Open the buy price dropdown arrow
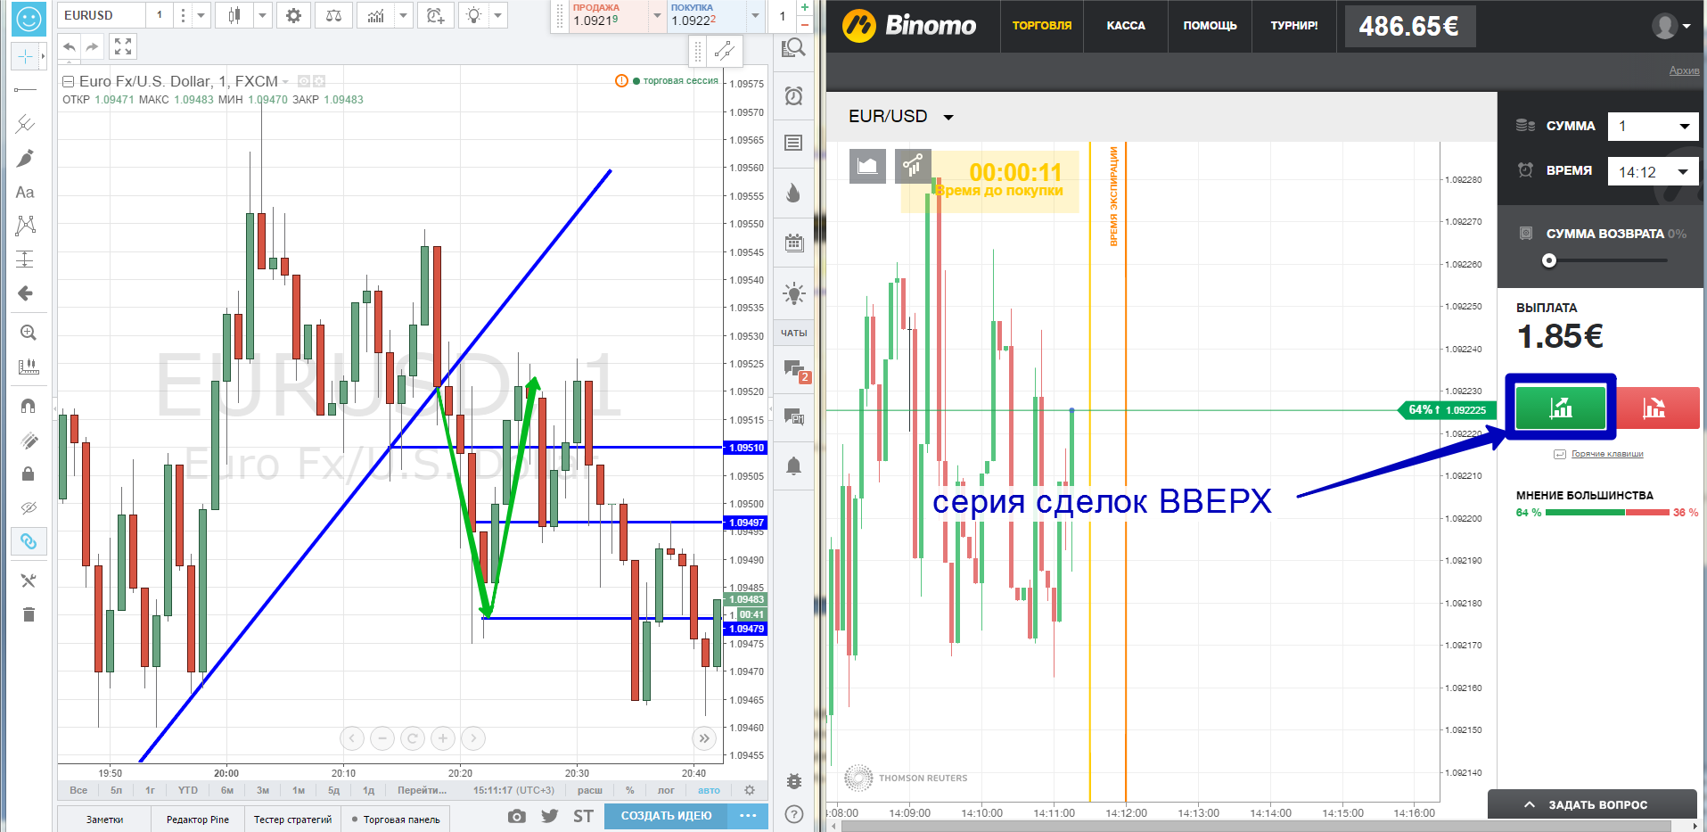The height and width of the screenshot is (832, 1707). point(755,16)
